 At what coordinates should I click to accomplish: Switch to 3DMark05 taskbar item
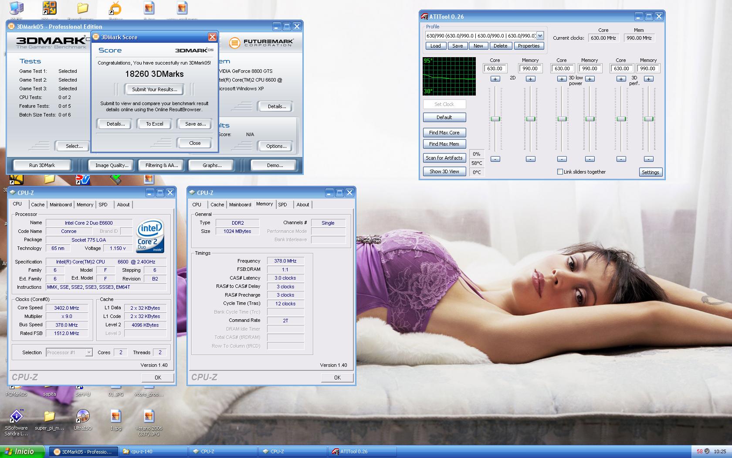pos(83,451)
